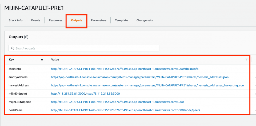
Task: Click the Key column header
Action: [11, 60]
